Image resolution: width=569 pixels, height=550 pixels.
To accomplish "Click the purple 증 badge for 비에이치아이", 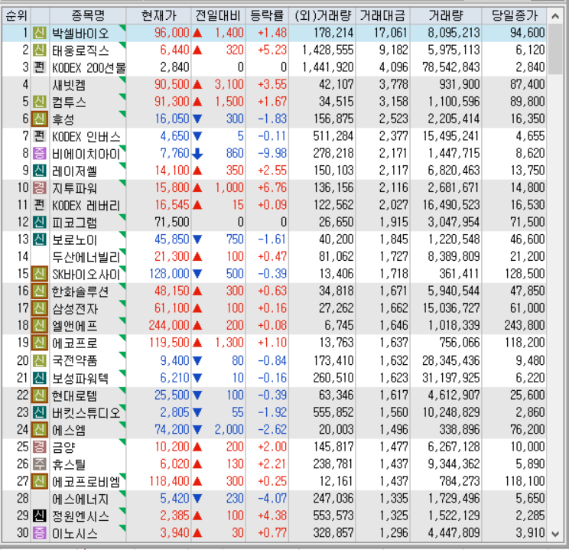I will tap(40, 153).
